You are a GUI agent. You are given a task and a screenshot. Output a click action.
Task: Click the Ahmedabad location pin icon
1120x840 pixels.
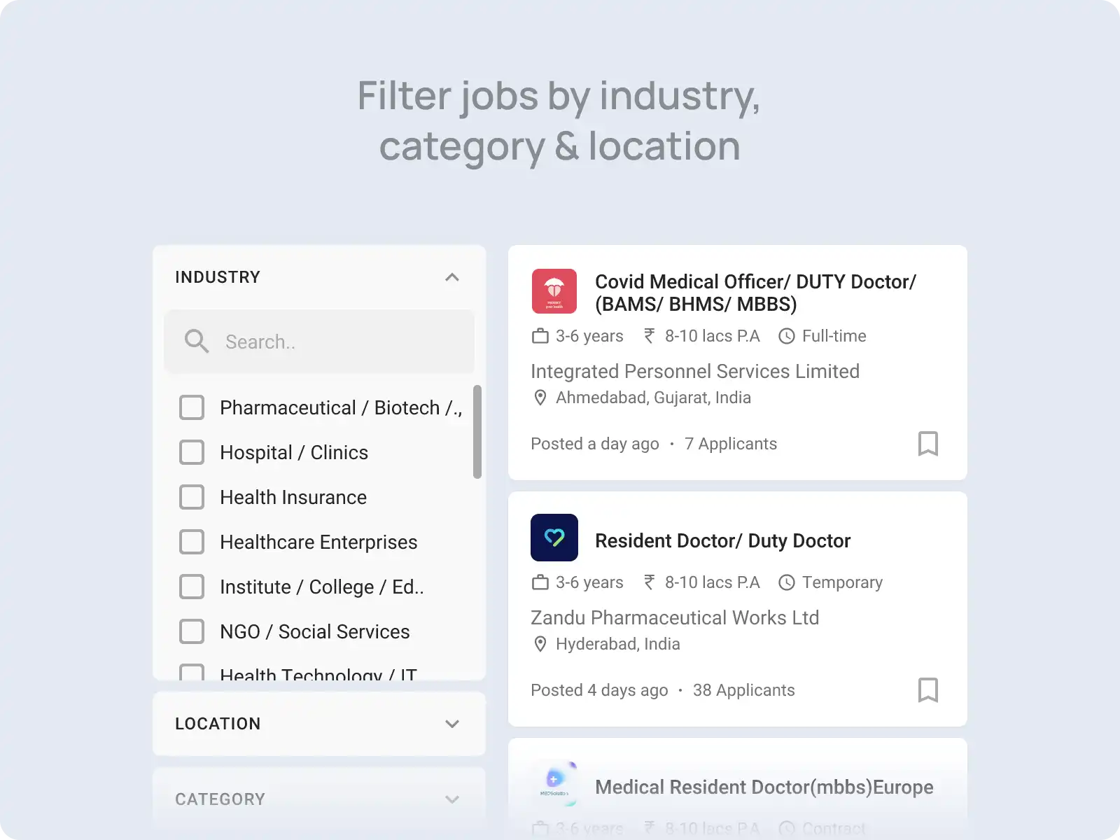(x=540, y=398)
